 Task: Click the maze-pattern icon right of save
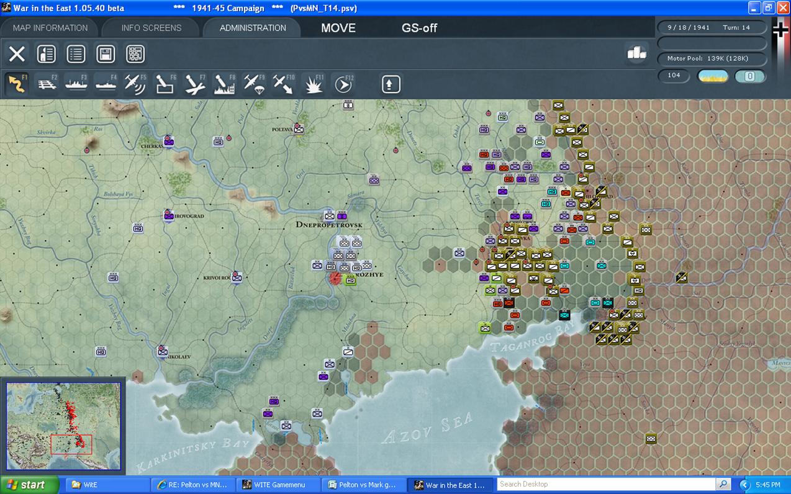pos(135,54)
